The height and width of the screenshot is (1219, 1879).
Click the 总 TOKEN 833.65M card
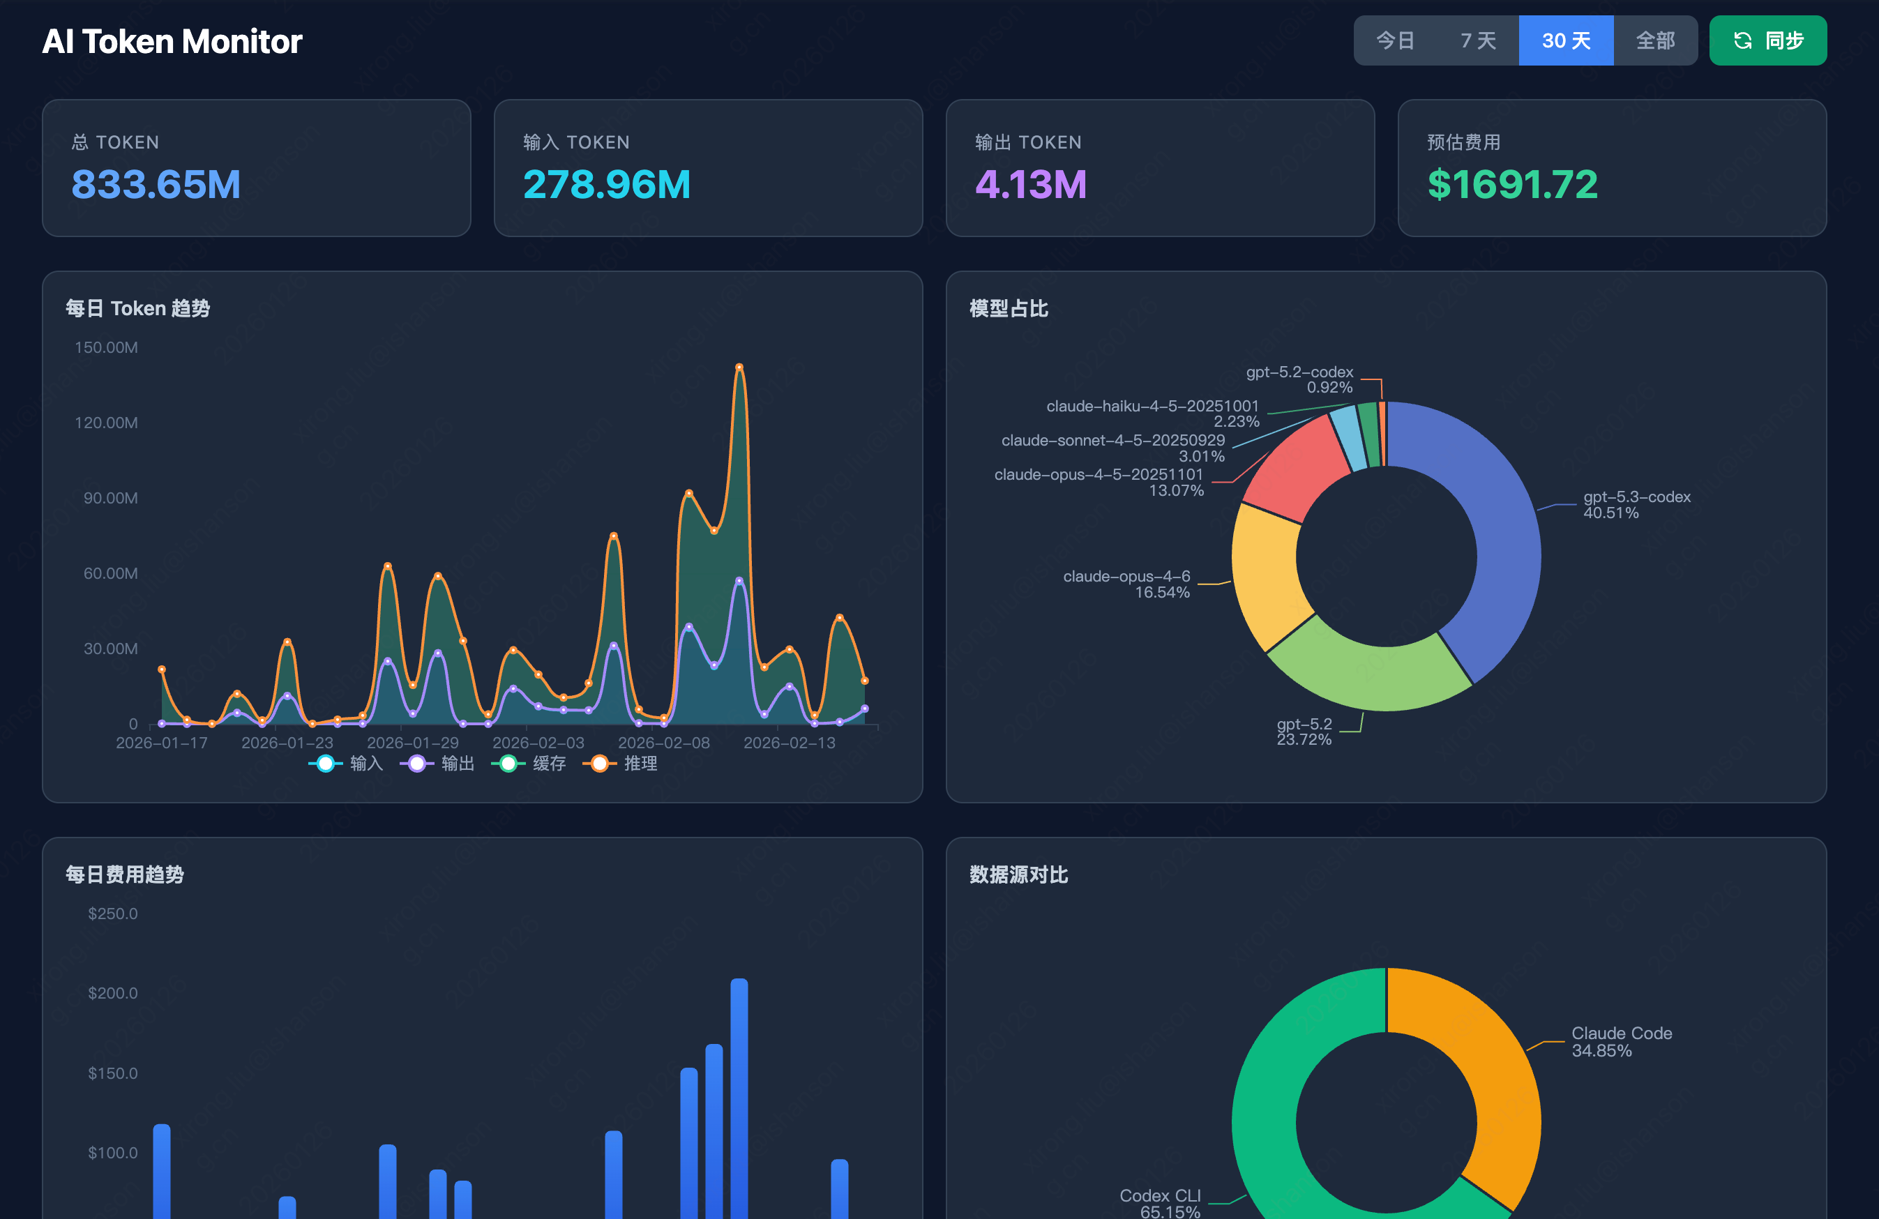[x=257, y=168]
